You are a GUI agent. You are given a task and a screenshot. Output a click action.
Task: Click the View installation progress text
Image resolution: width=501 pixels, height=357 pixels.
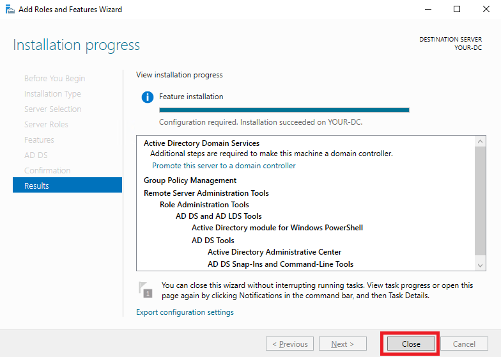179,75
